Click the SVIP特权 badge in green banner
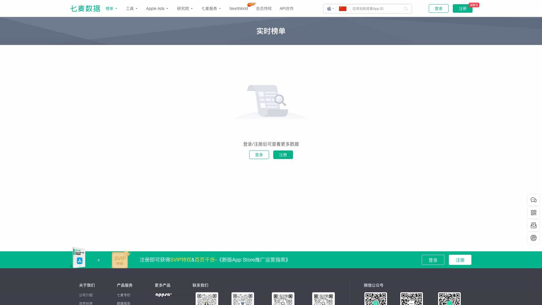Viewport: 542px width, 305px height. (120, 260)
